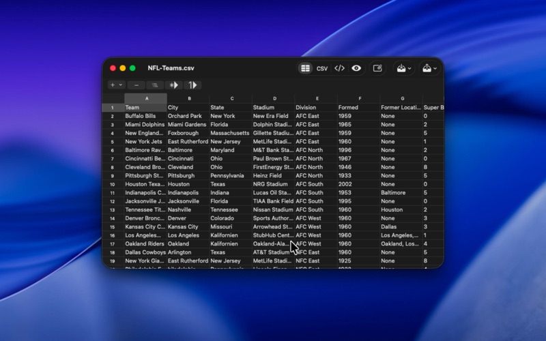Click the 'Formed' header cell
This screenshot has width=546, height=341.
359,108
